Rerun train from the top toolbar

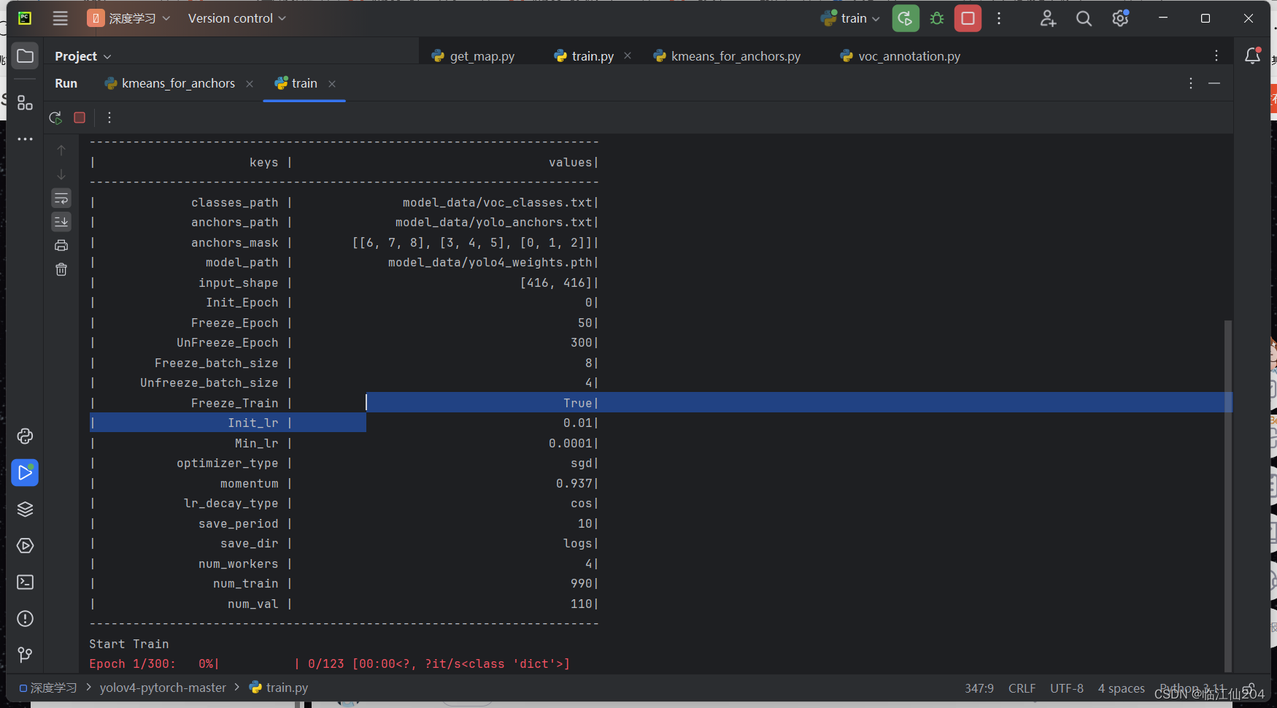906,18
